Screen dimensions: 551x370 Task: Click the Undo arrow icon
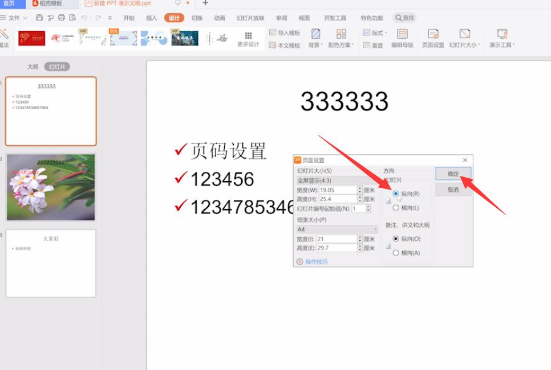84,18
